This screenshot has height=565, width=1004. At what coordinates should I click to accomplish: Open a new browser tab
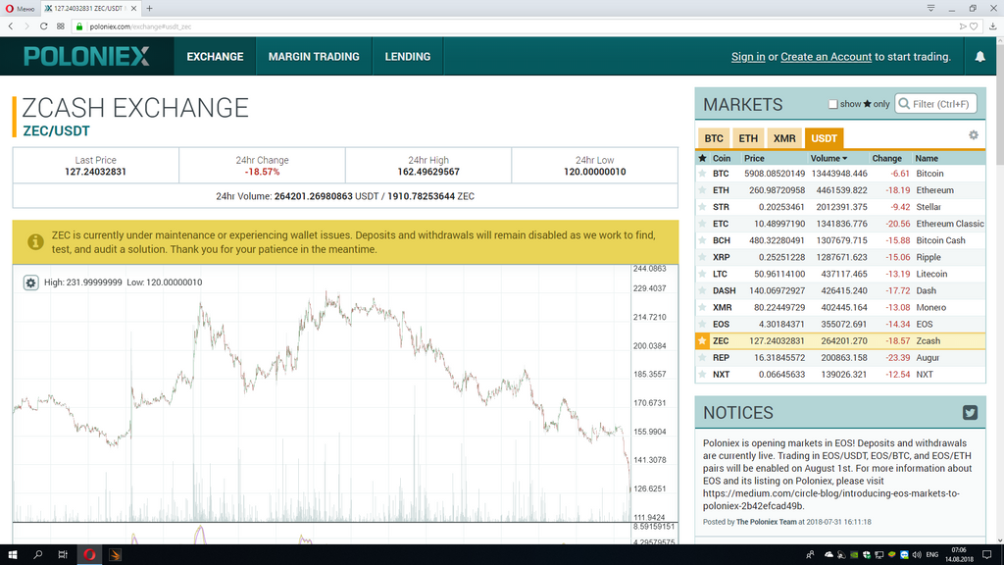149,8
